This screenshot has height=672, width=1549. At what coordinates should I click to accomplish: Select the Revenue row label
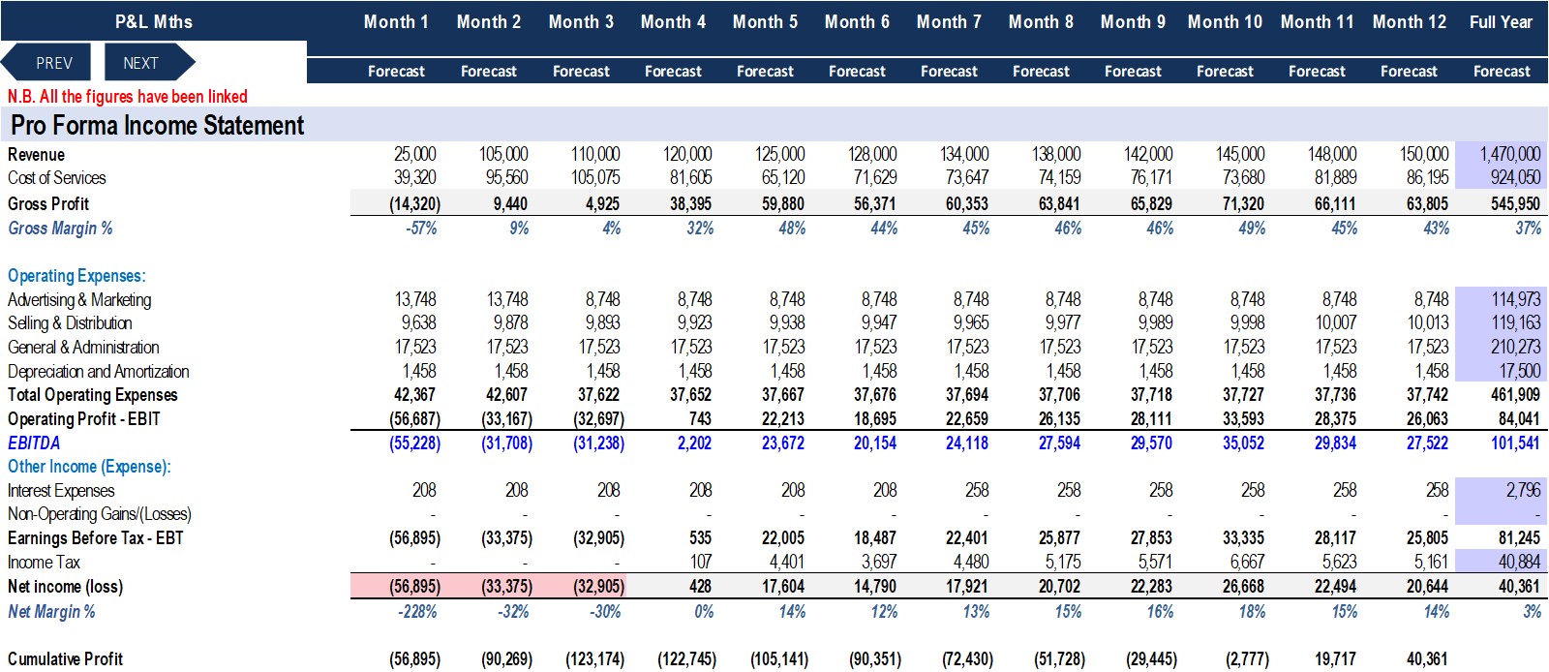pos(36,154)
